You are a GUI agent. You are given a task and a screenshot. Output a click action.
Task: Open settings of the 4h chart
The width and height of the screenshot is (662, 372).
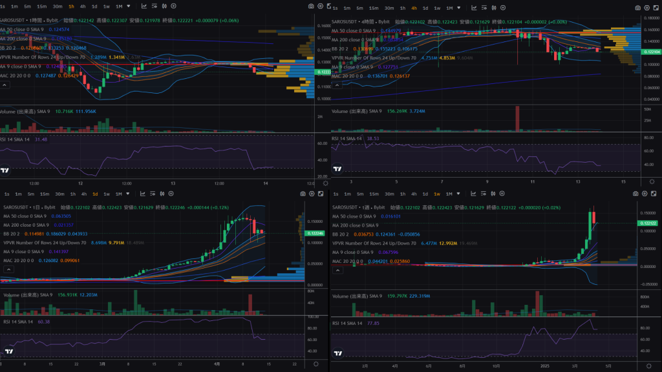[x=646, y=8]
